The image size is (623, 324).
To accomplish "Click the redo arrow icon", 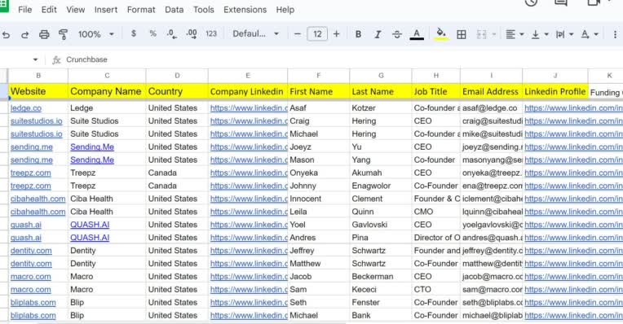I will 24,34.
